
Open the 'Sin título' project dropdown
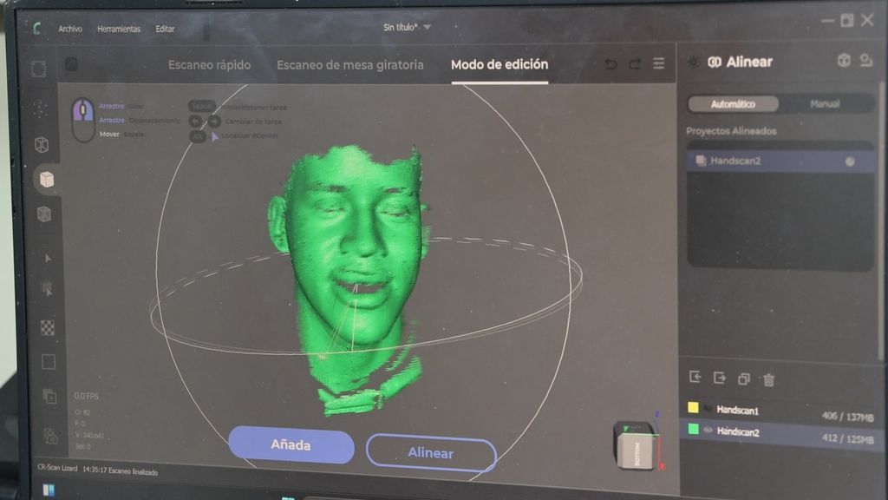coord(408,27)
